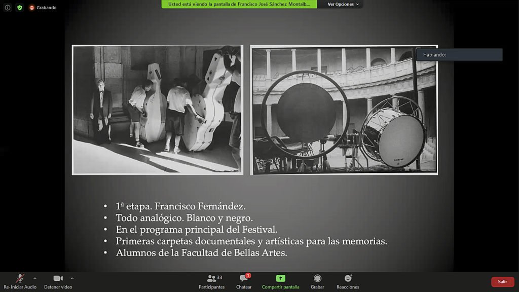This screenshot has height=292, width=519.
Task: Toggle camera with Detener video
Action: (x=58, y=281)
